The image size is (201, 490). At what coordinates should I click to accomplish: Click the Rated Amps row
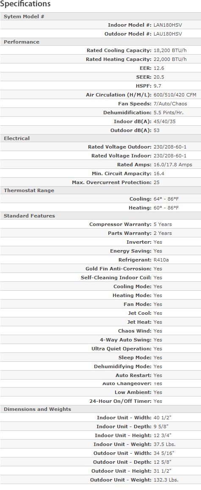click(x=100, y=164)
